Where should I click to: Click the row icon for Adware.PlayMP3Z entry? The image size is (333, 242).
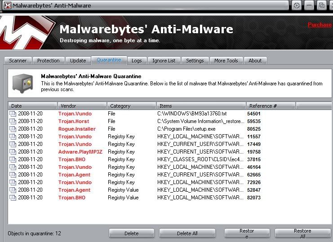[13, 152]
